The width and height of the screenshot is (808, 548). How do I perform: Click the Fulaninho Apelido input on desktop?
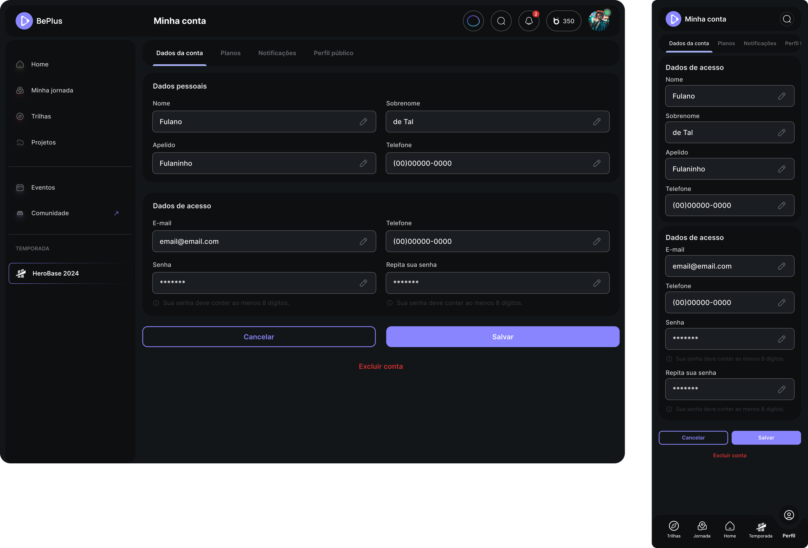coord(264,163)
